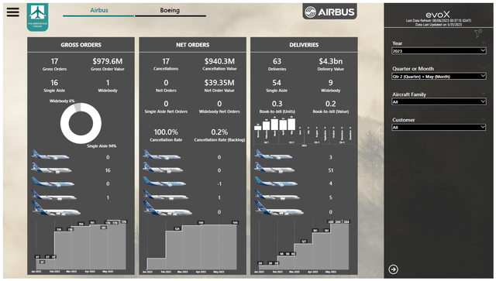496x281 pixels.
Task: Select A330 aircraft image in Gross Orders
Action: click(x=53, y=182)
